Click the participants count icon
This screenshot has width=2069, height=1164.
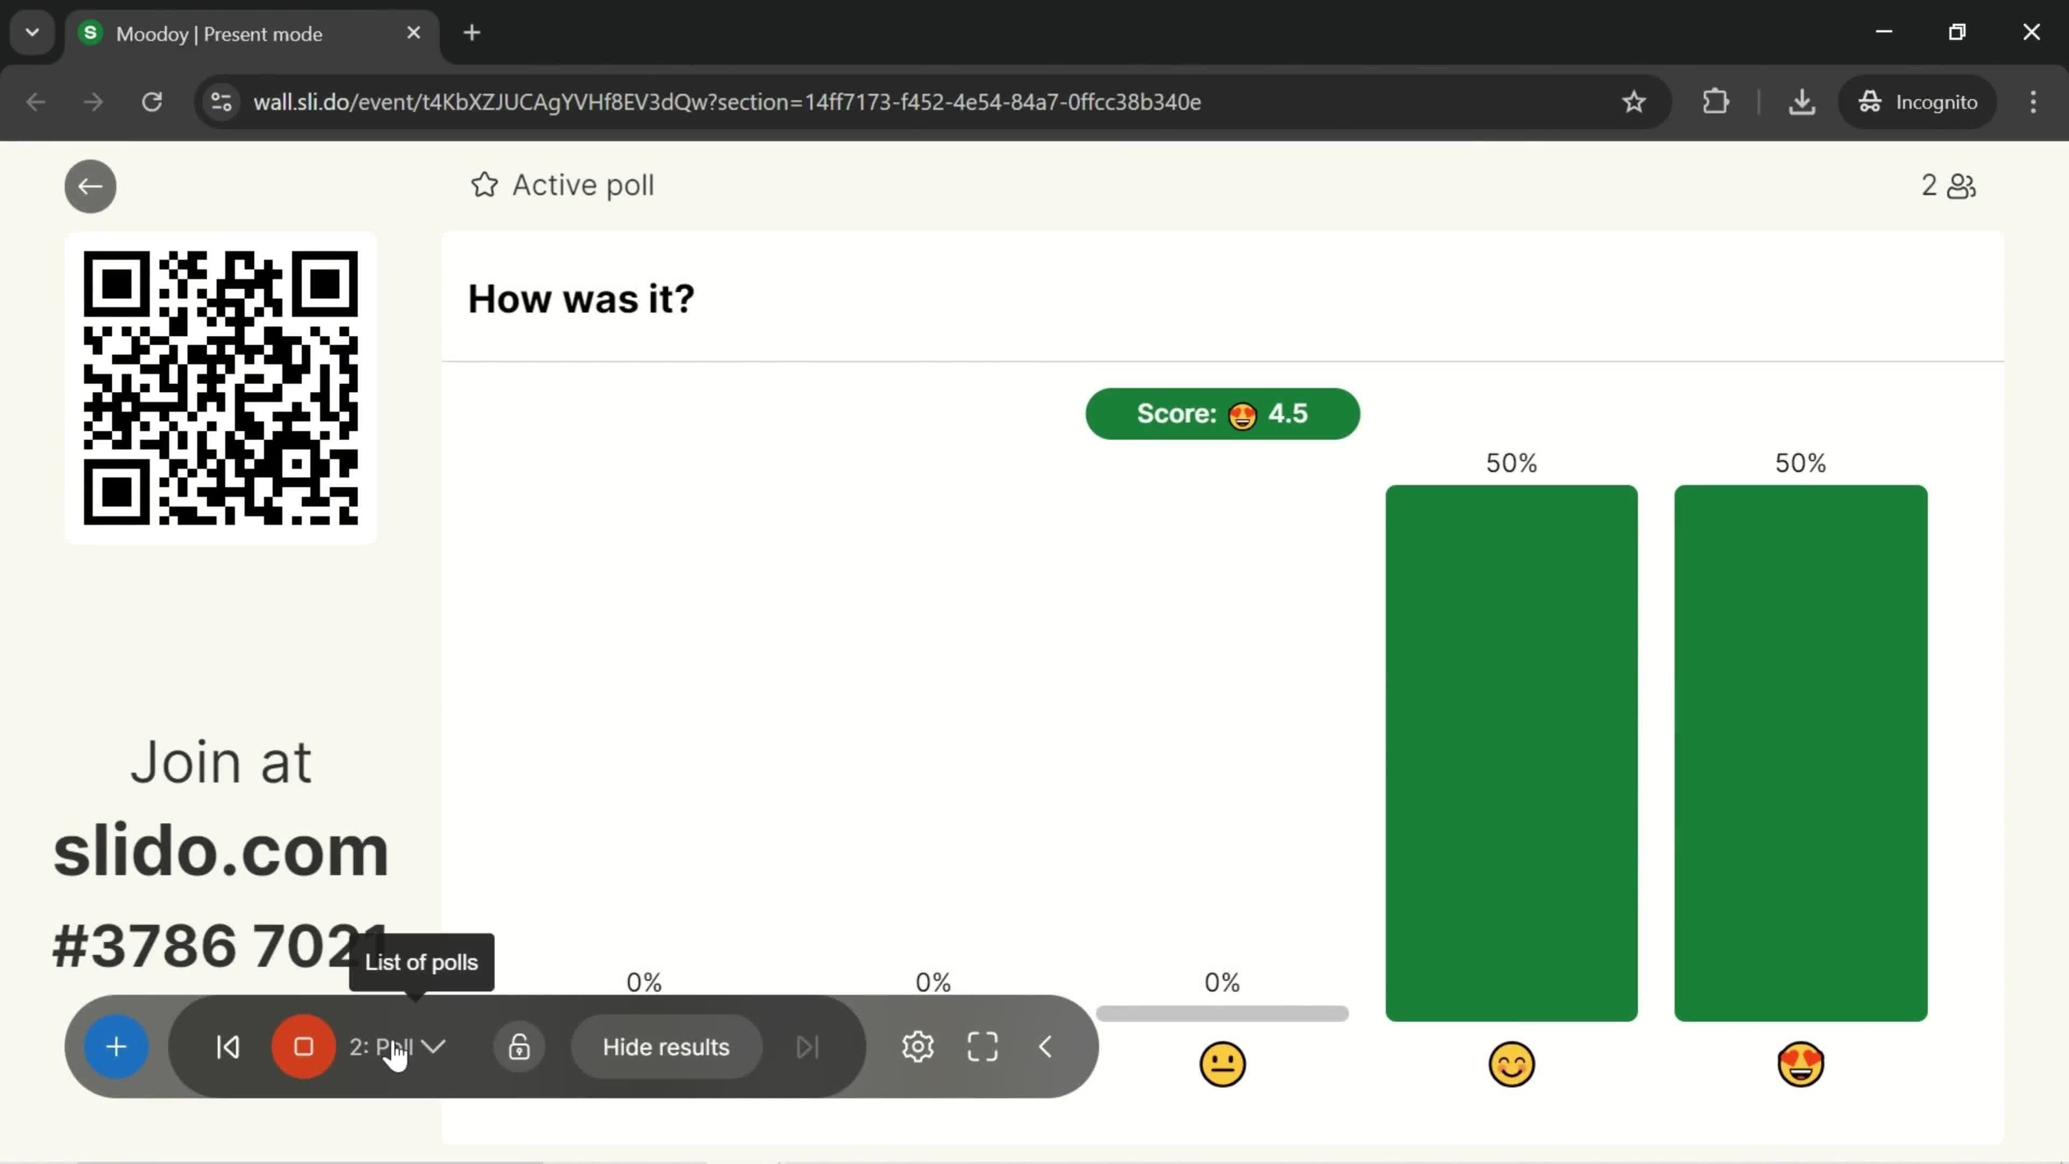point(1961,185)
